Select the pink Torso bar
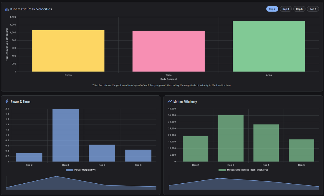This screenshot has height=196, width=324. point(168,51)
